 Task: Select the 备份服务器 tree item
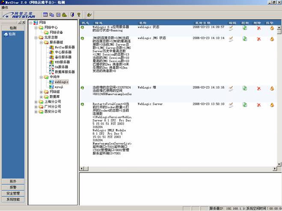(x=63, y=57)
